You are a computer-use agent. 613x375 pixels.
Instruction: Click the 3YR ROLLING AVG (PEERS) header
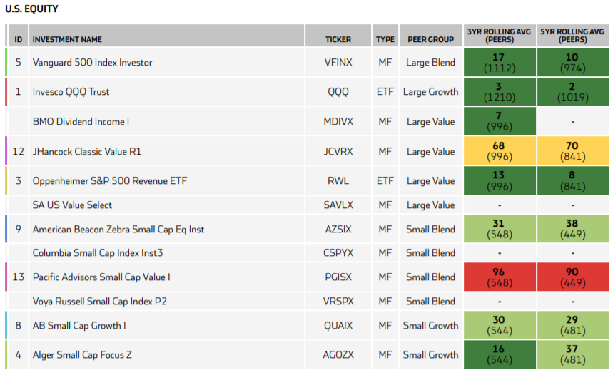click(500, 36)
